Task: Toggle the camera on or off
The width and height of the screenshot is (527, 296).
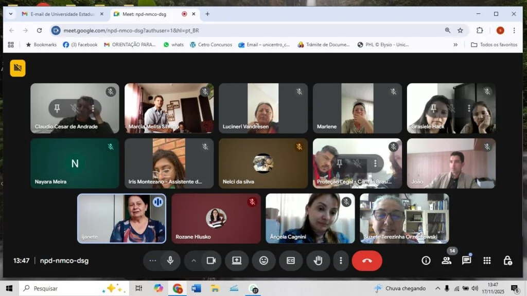Action: click(x=210, y=261)
